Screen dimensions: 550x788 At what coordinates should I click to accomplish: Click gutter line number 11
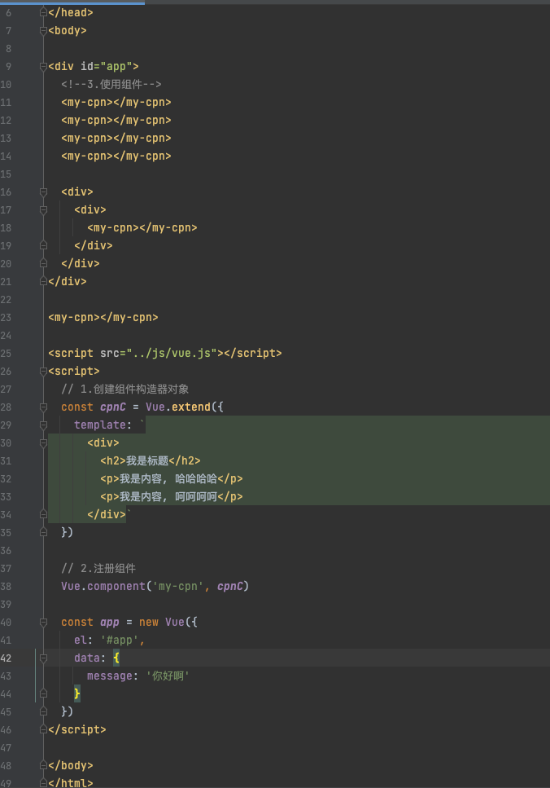click(6, 103)
